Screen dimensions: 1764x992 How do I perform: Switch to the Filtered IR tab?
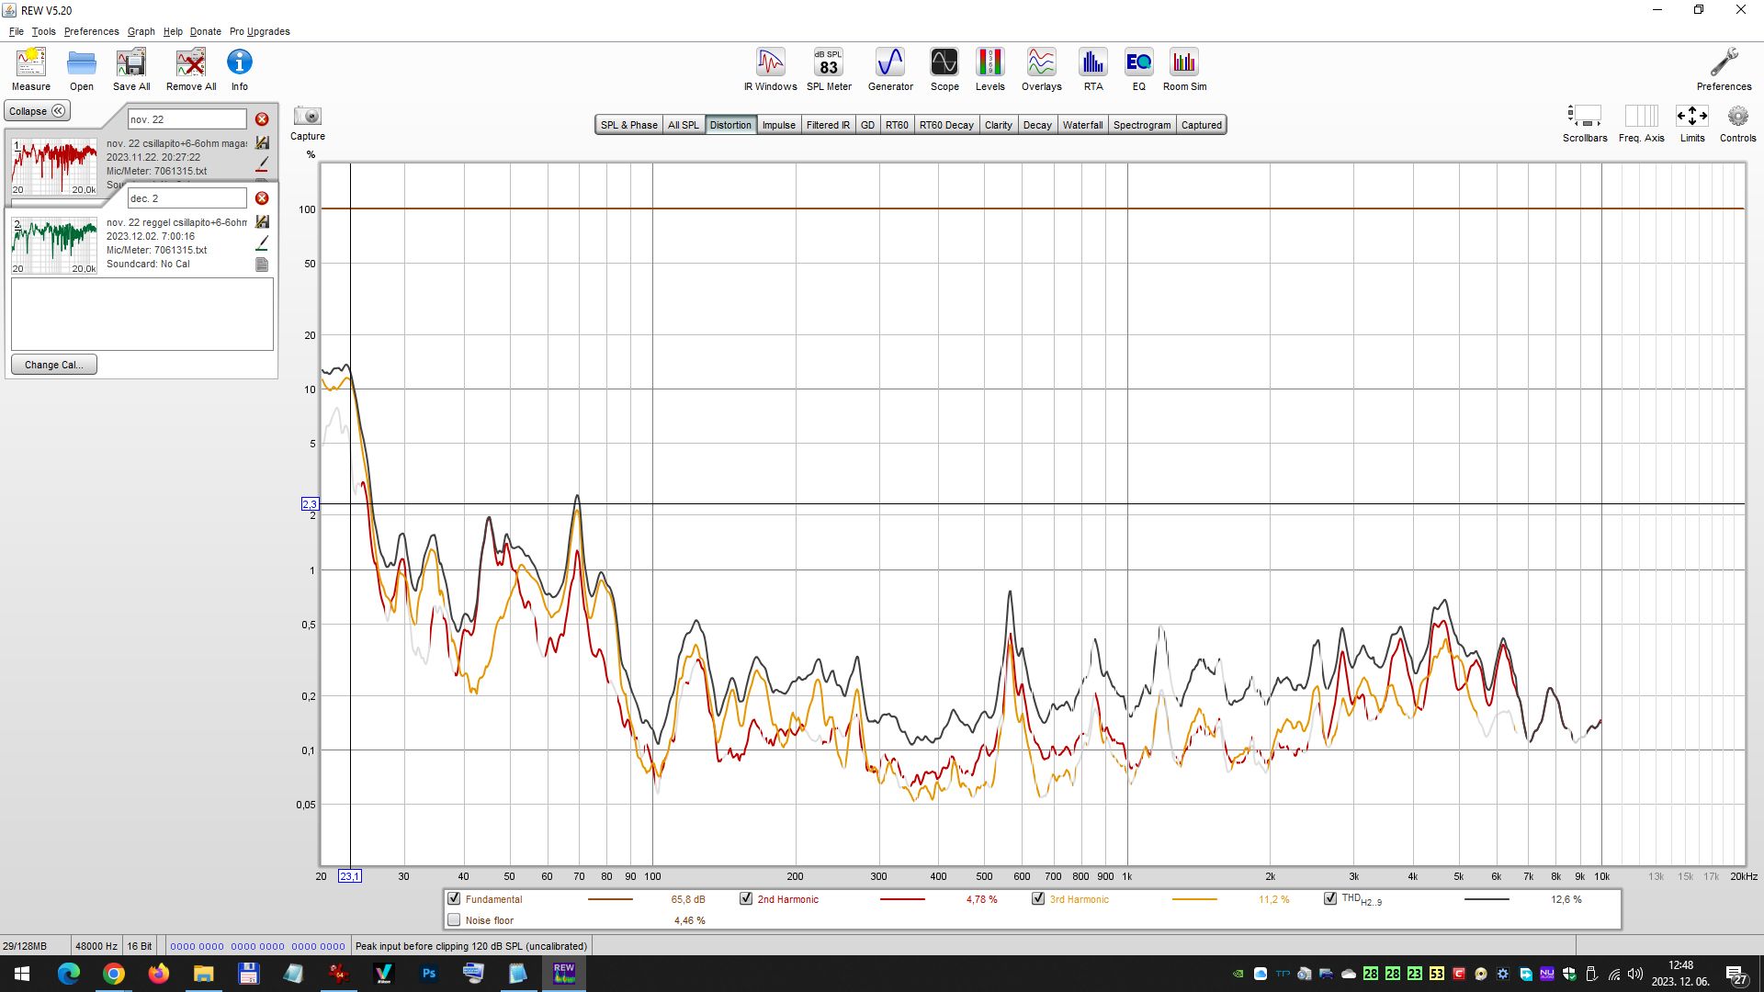click(828, 125)
